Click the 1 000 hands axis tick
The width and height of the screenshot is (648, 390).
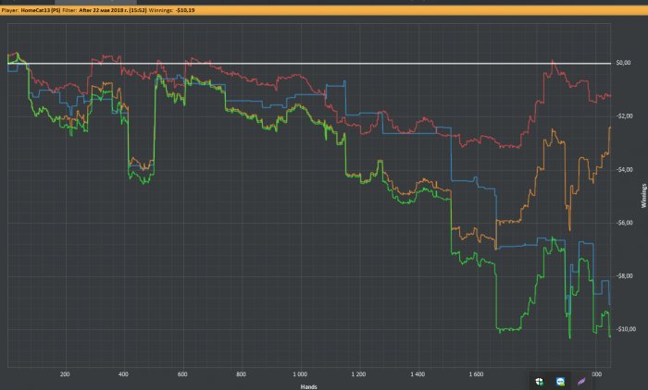pyautogui.click(x=300, y=374)
